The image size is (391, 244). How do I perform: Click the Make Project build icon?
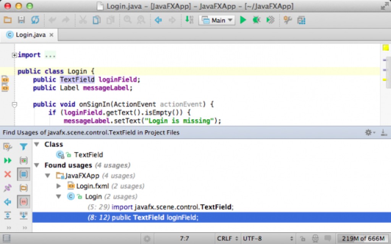[189, 20]
